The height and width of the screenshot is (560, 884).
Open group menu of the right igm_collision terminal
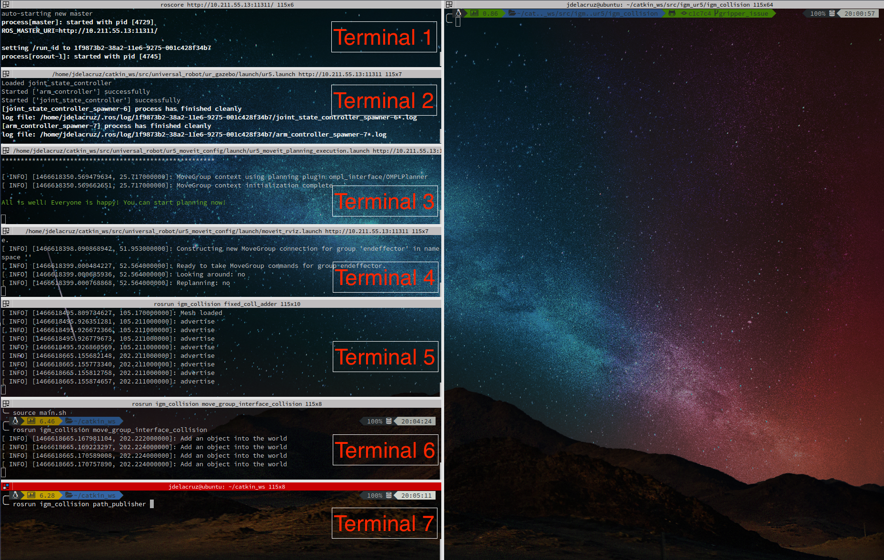point(449,4)
